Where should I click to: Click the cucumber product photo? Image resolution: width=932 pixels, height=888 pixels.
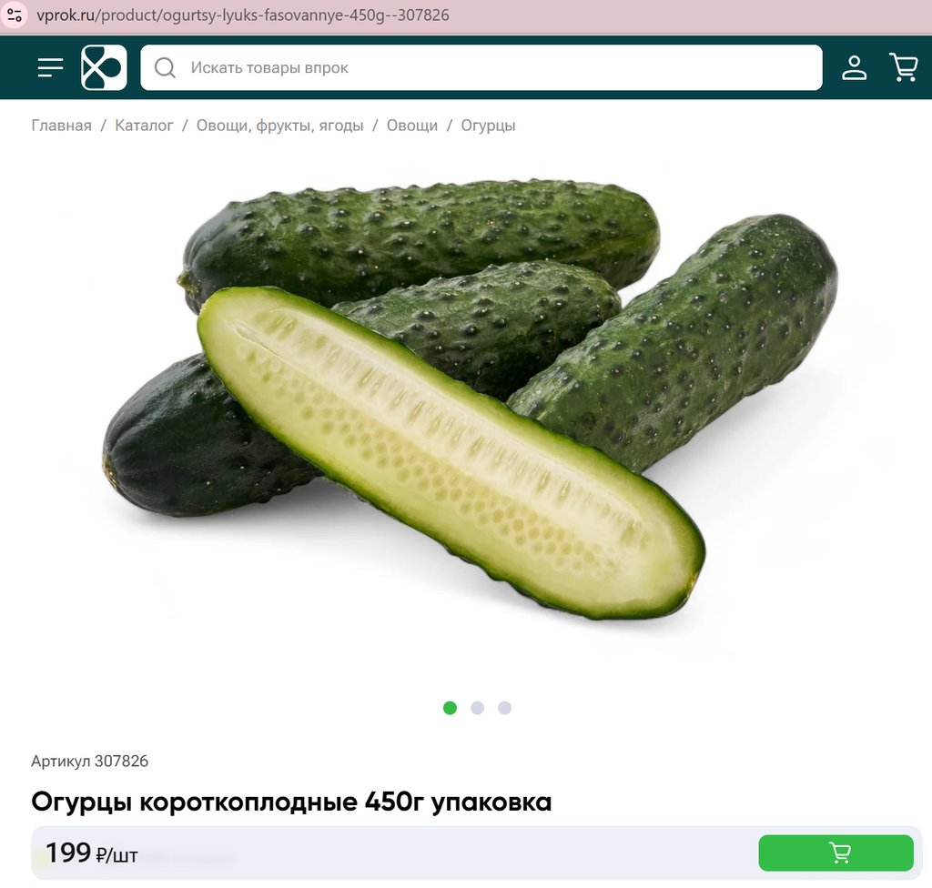click(x=470, y=399)
